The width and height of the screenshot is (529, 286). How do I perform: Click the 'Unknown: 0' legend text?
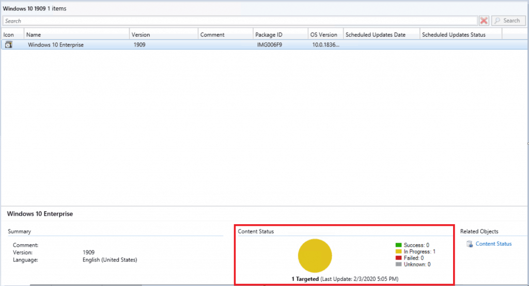417,264
